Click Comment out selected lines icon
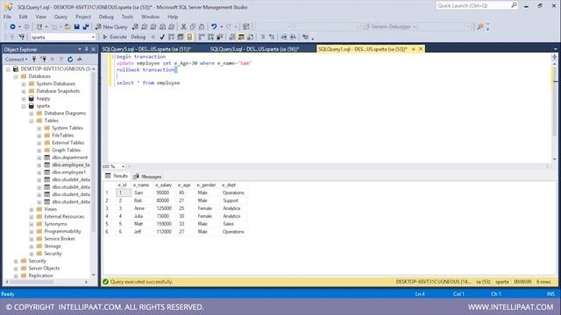 point(263,37)
